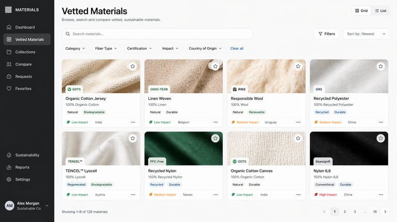The image size is (397, 222).
Task: Open the Dashboard sidebar icon
Action: pos(9,27)
